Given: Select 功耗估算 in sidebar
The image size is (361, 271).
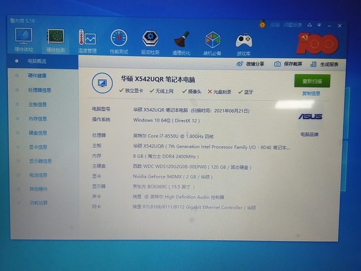Looking at the screenshot, I should tap(39, 203).
